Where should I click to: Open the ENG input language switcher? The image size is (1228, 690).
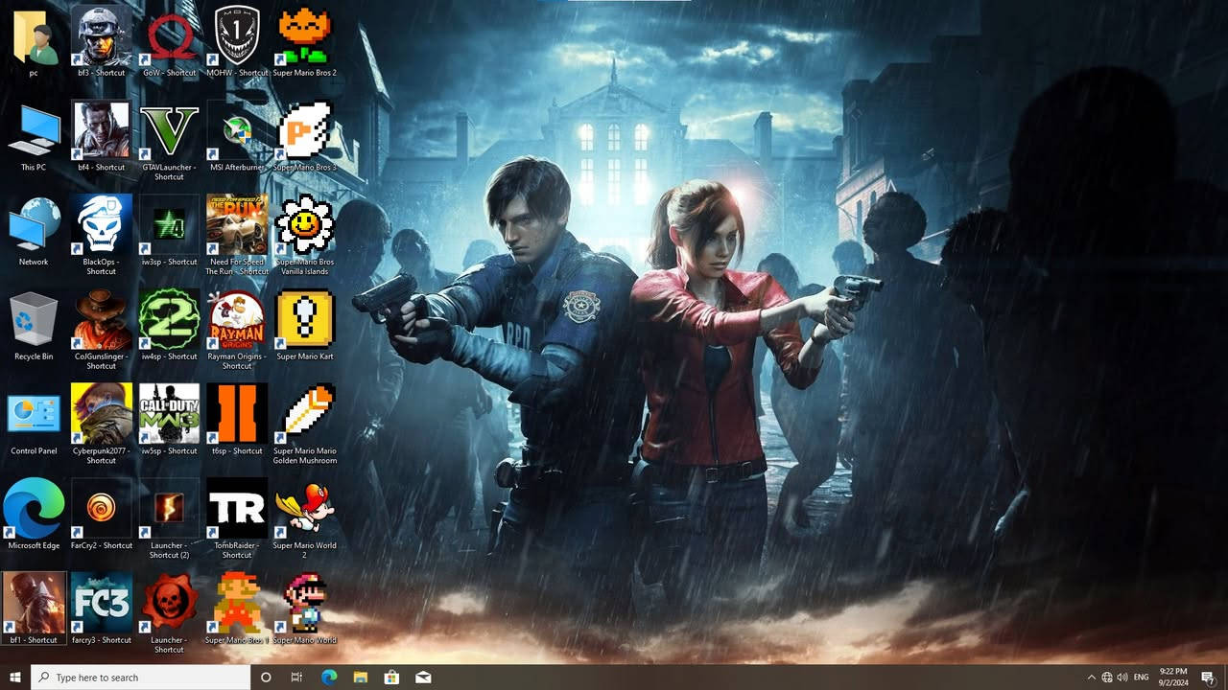1142,678
